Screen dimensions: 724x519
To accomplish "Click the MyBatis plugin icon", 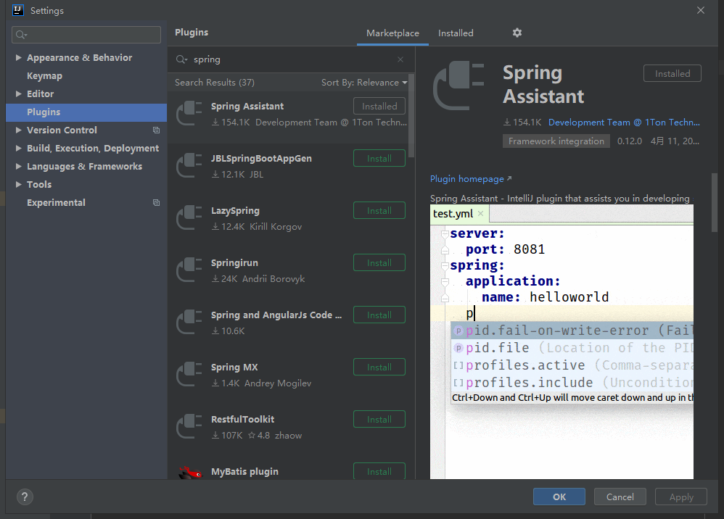I will 189,471.
